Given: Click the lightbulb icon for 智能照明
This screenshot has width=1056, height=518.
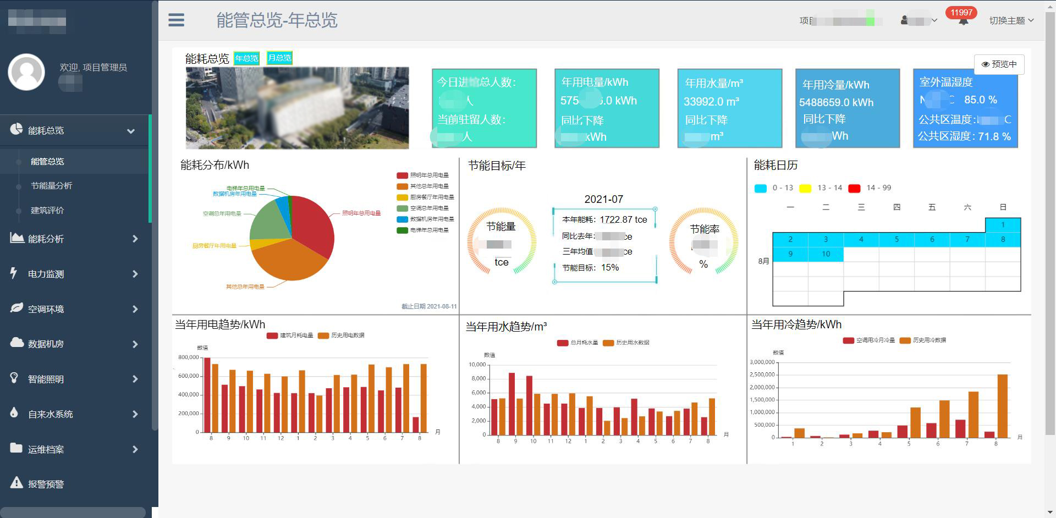Looking at the screenshot, I should pyautogui.click(x=15, y=378).
